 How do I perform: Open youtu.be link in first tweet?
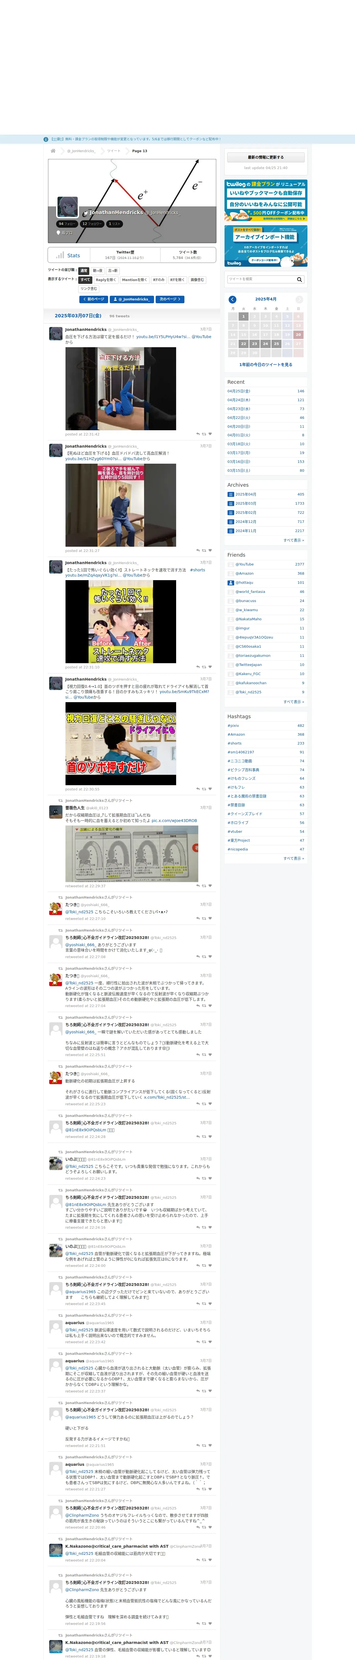(x=163, y=336)
